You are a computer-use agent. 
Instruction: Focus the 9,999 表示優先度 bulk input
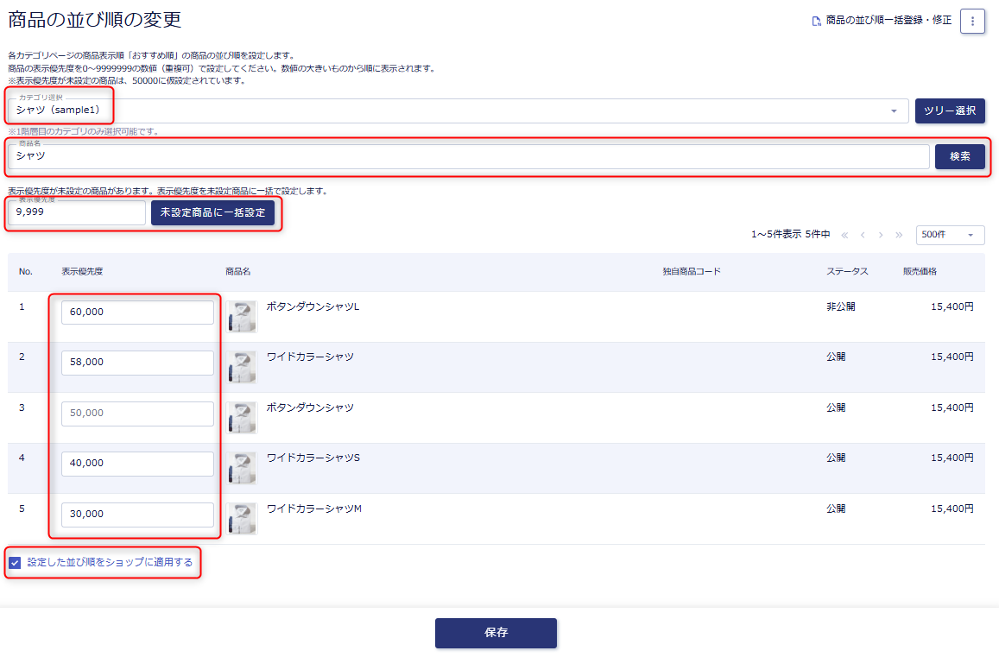[77, 213]
